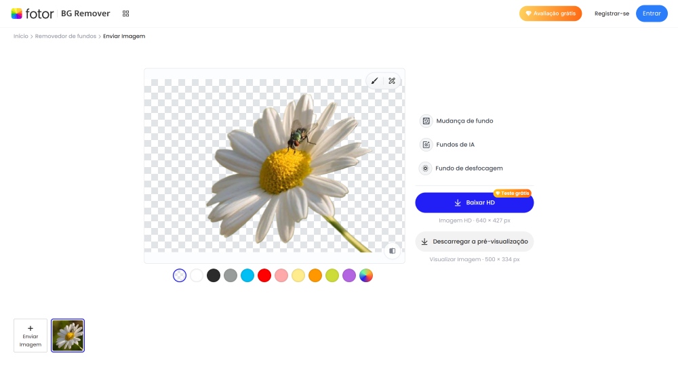Viewport: 678px width, 366px height.
Task: Click the plus icon to Enviar Imagem
Action: pyautogui.click(x=31, y=328)
